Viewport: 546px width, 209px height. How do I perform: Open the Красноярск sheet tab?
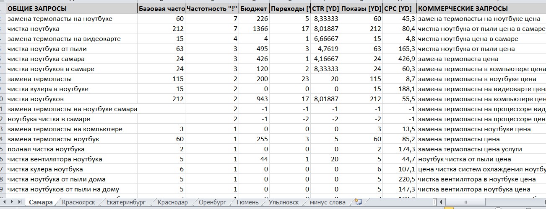tap(78, 202)
